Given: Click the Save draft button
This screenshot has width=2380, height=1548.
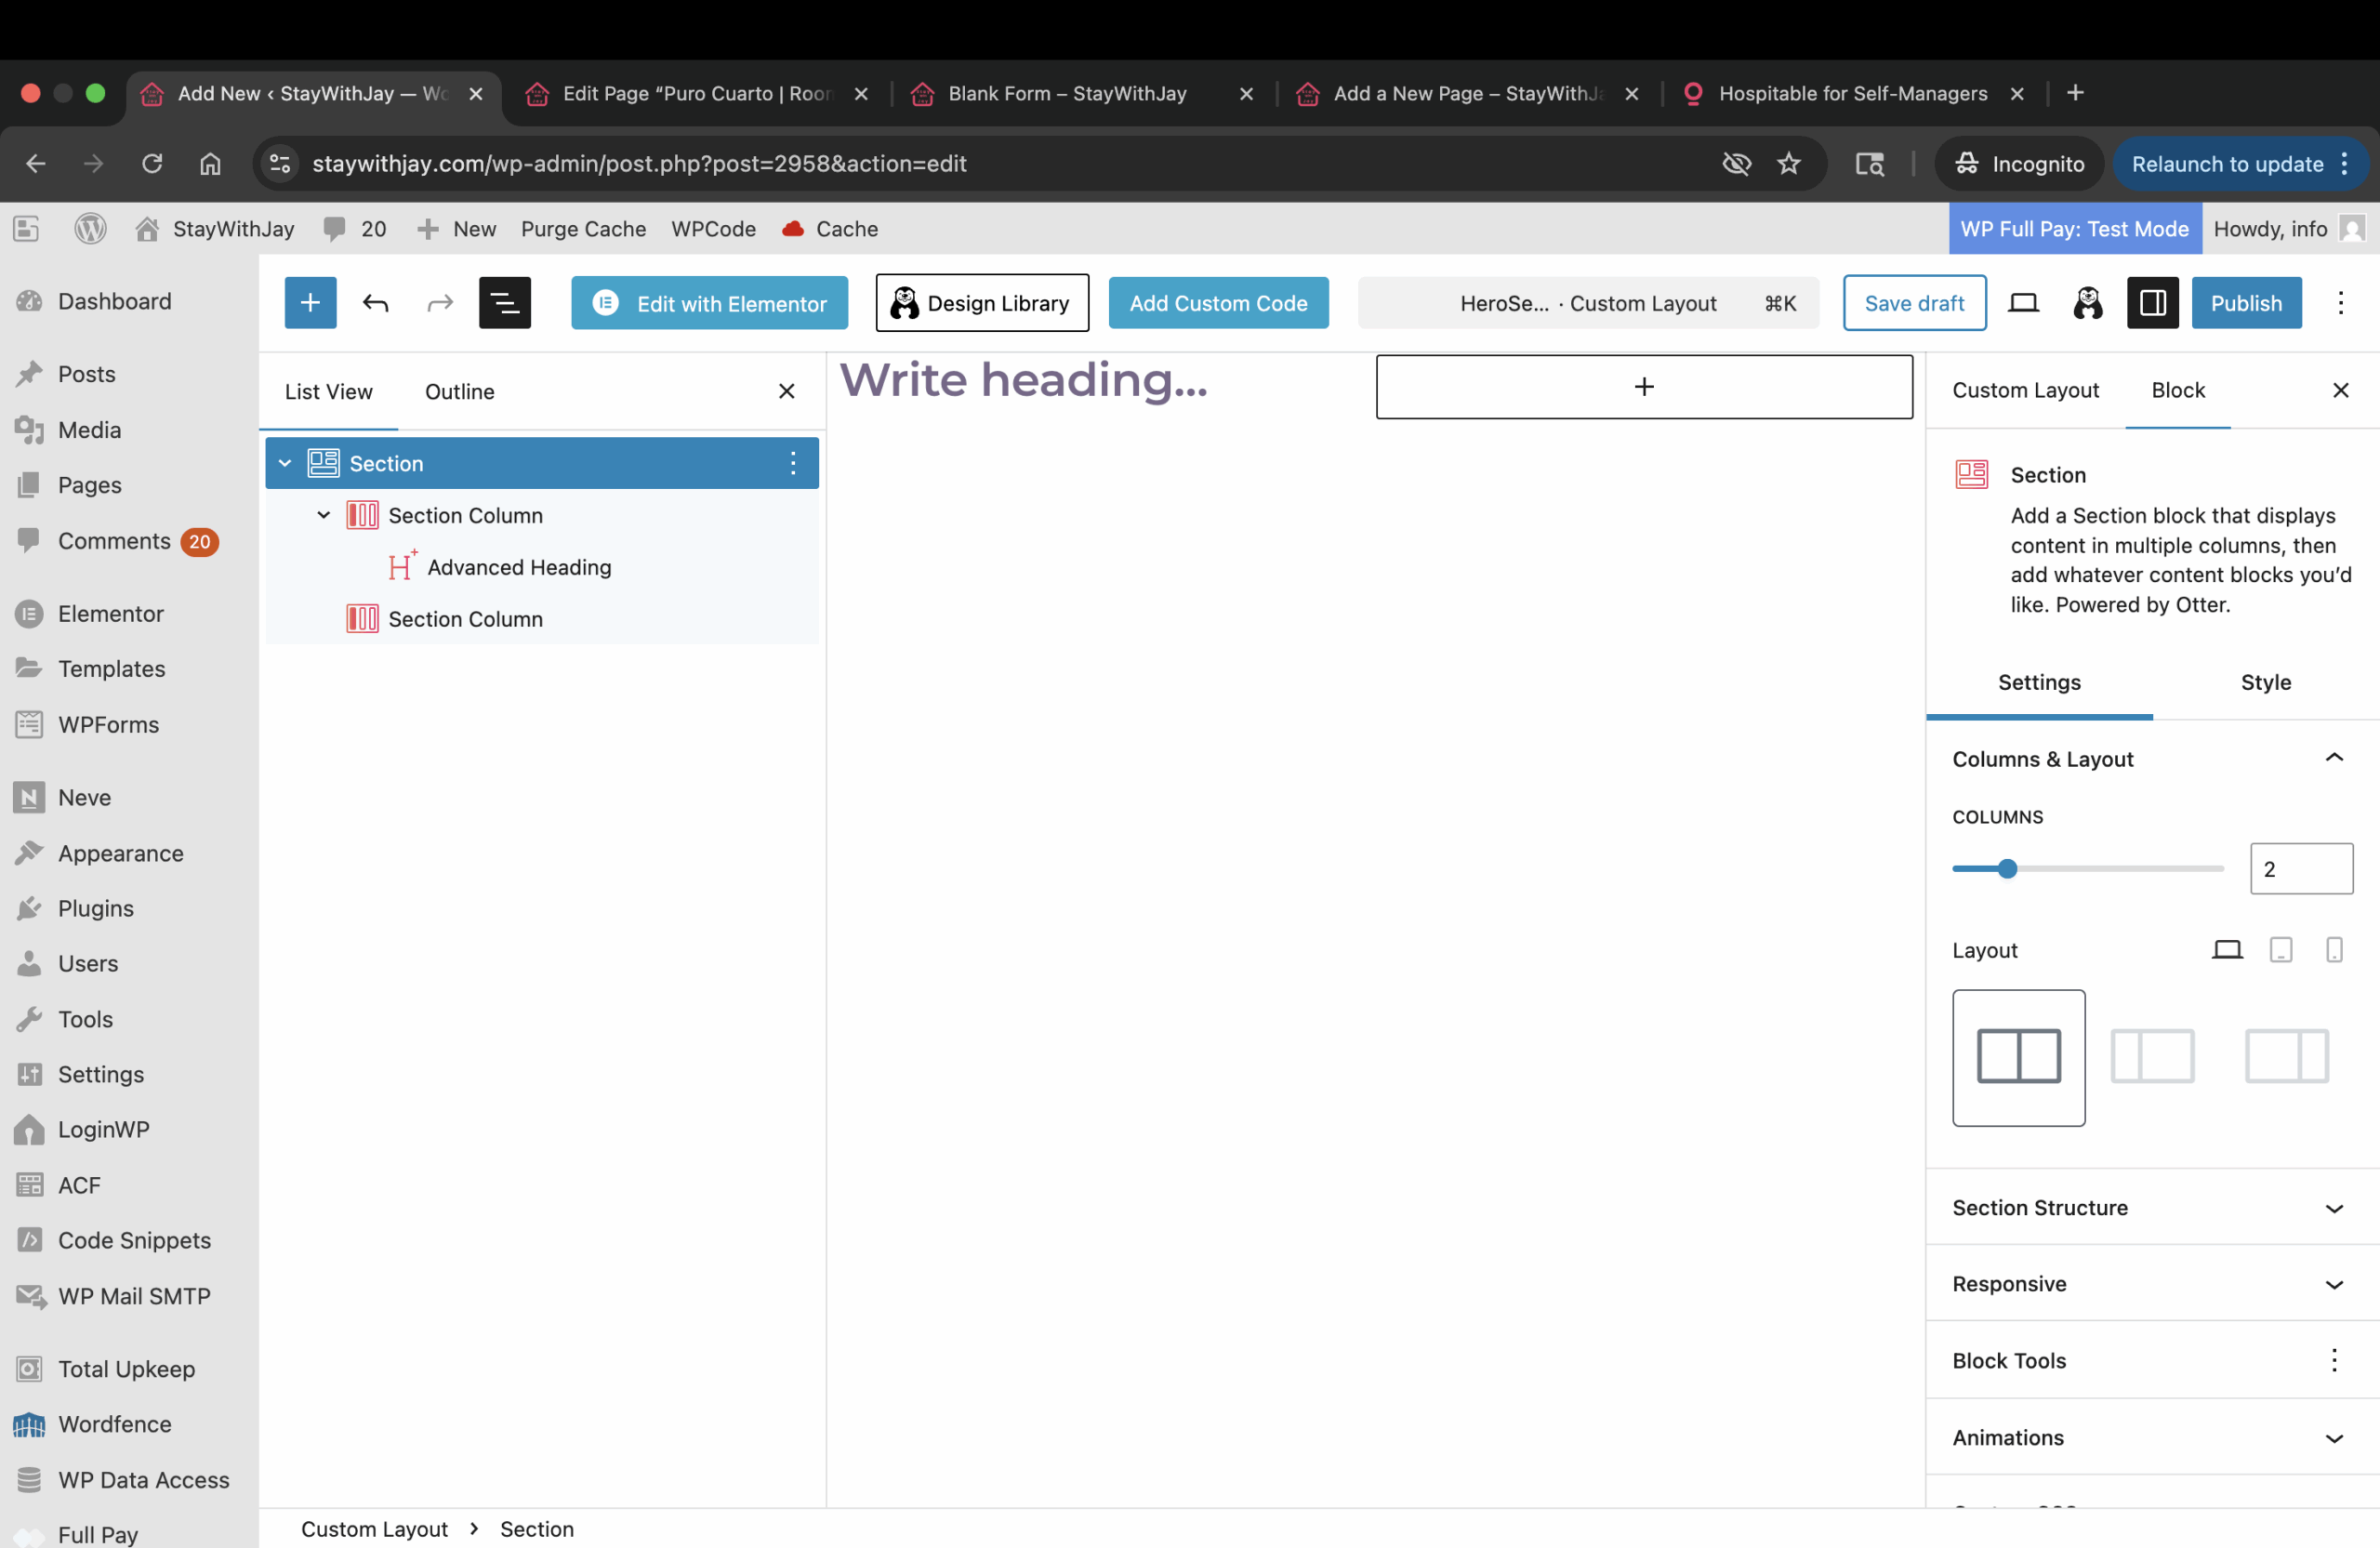Looking at the screenshot, I should tap(1913, 302).
